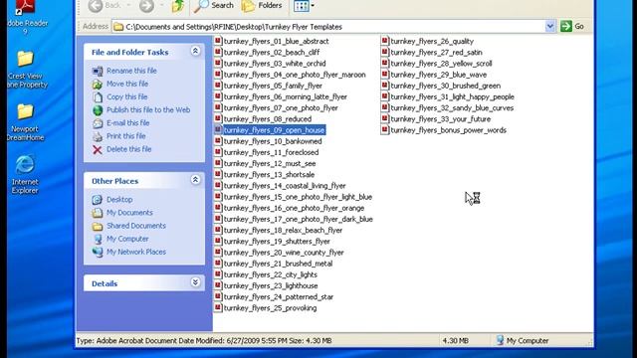This screenshot has width=637, height=358.
Task: Open My Network Places link
Action: (x=136, y=252)
